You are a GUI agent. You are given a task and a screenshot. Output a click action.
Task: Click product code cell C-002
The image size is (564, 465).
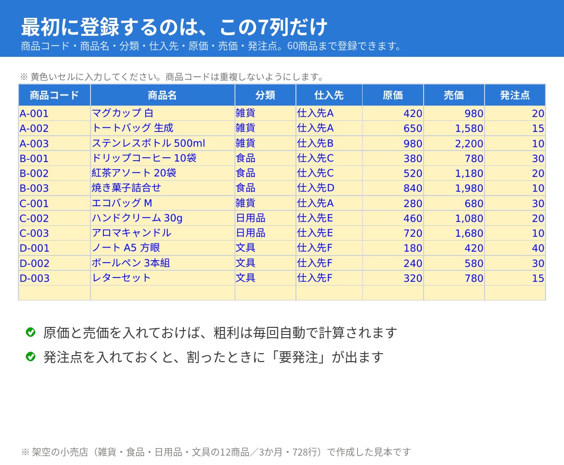55,218
